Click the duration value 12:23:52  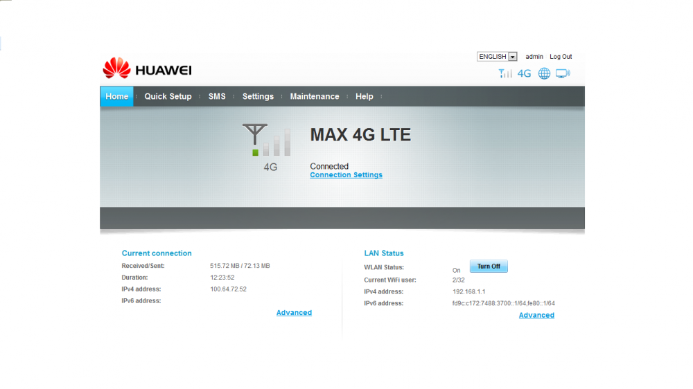pos(222,278)
